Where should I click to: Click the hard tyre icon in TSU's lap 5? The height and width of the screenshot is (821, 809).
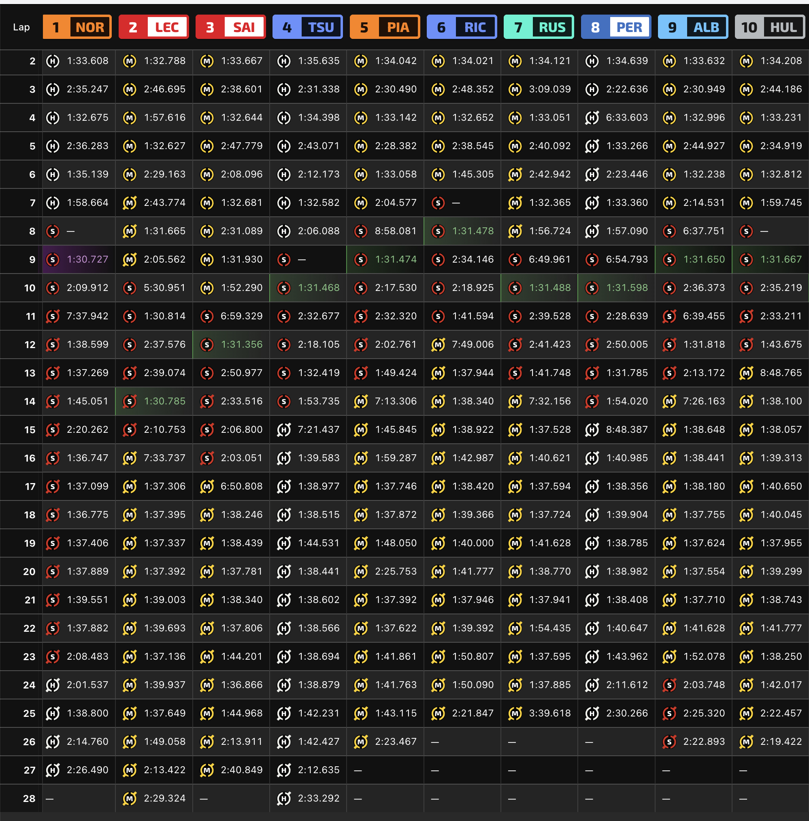[x=284, y=146]
